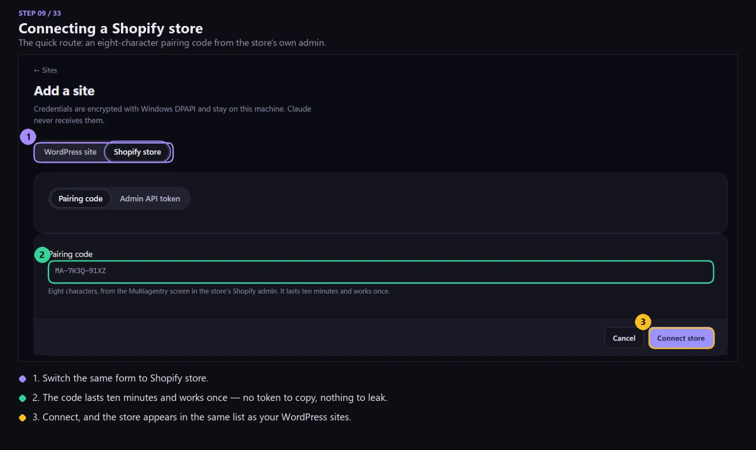Click the 'The quick route' subtitle text
The image size is (756, 450).
pos(172,43)
